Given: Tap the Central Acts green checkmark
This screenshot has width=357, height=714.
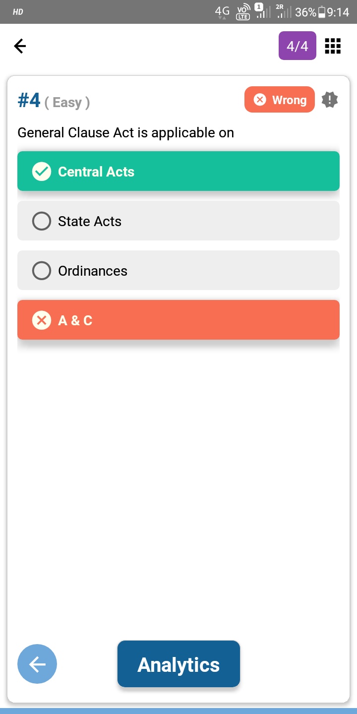Looking at the screenshot, I should click(x=42, y=172).
